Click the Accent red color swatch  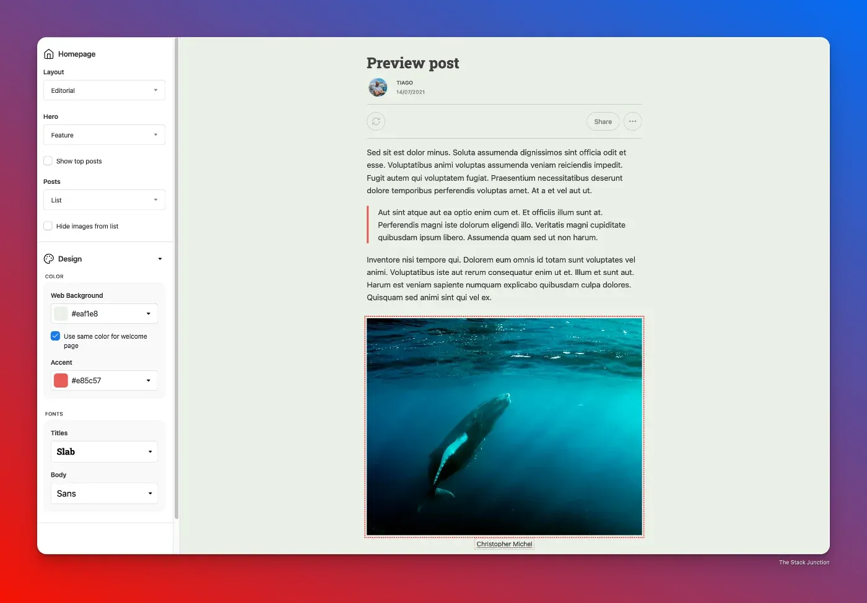pos(61,381)
